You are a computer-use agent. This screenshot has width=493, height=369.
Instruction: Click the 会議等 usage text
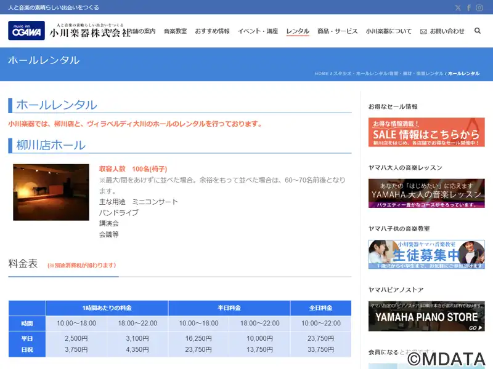109,234
